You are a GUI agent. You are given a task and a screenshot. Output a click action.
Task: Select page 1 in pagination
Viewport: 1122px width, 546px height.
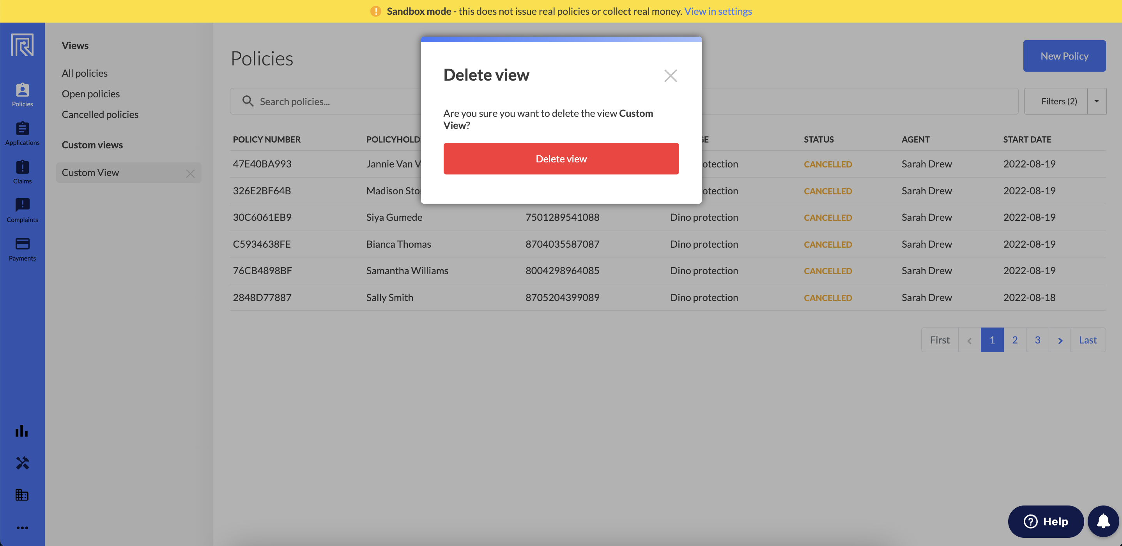[x=992, y=340]
